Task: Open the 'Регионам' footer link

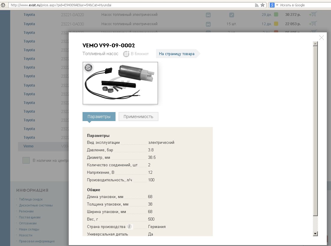Action: click(26, 211)
